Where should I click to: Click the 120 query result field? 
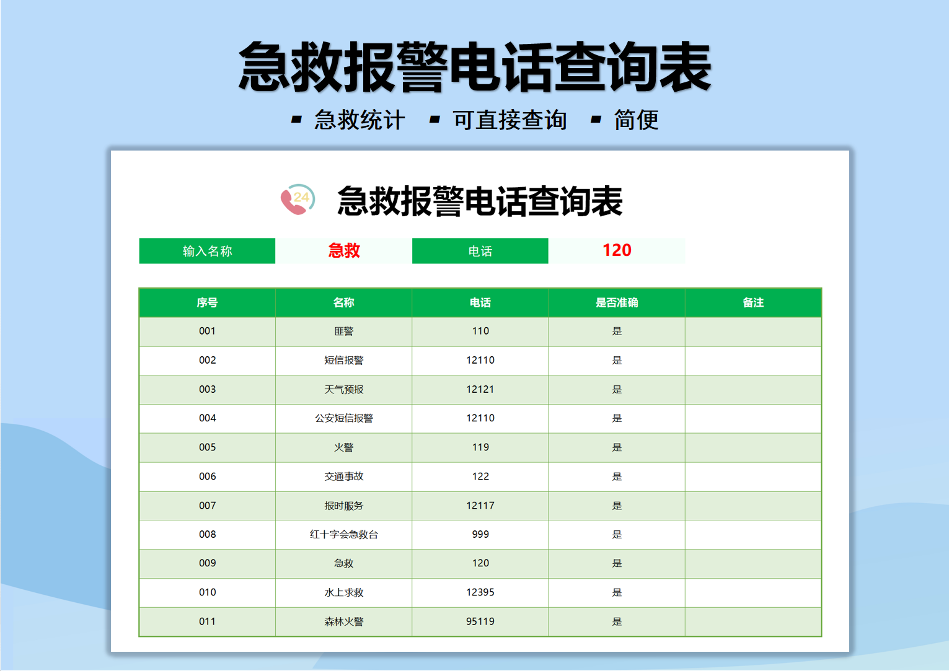pyautogui.click(x=616, y=251)
